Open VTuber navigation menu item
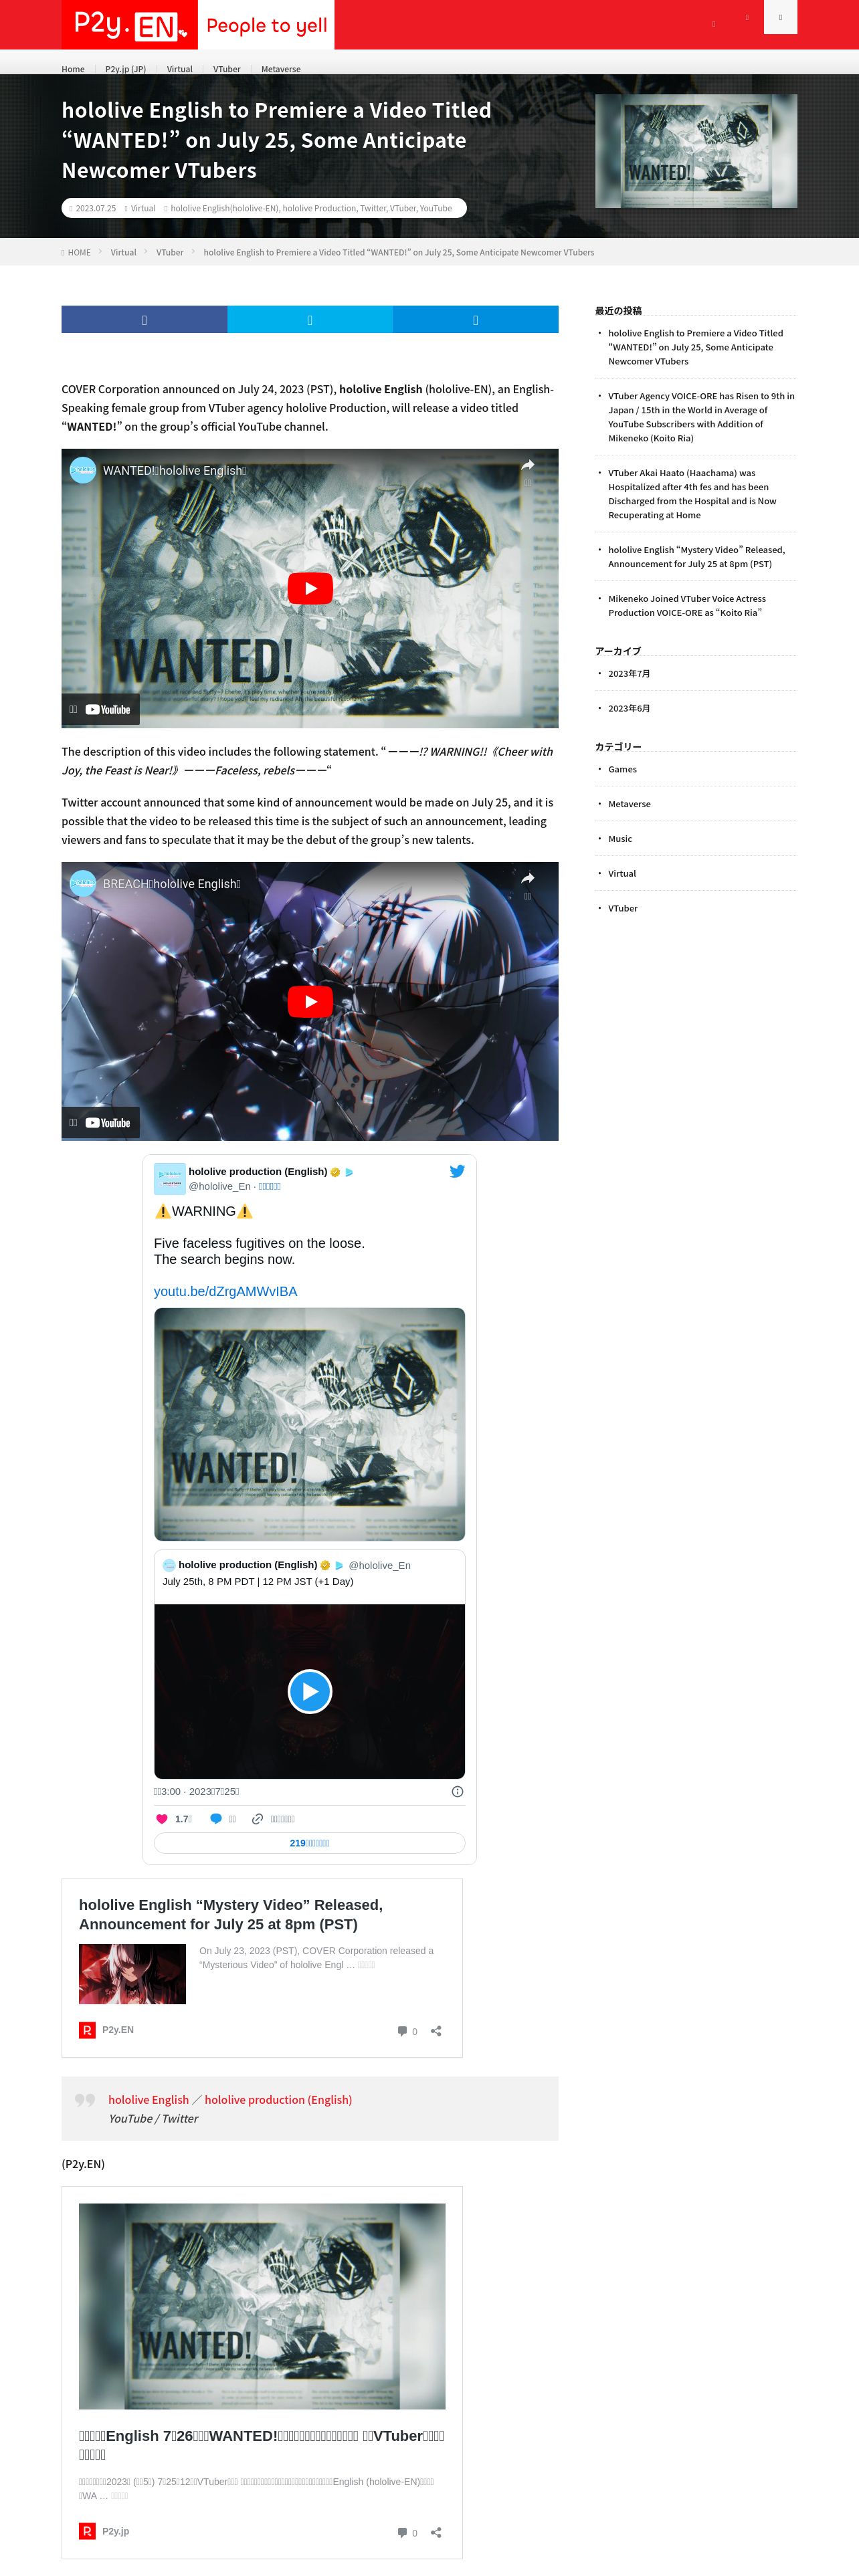Image resolution: width=859 pixels, height=2576 pixels. point(226,69)
